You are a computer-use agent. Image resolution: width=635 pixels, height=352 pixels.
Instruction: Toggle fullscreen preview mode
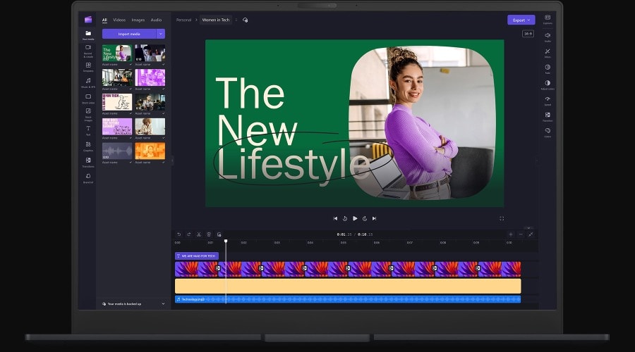pos(502,219)
